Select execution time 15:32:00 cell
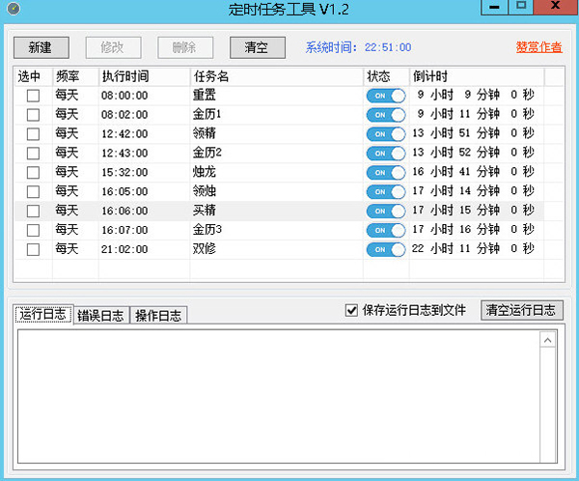Viewport: 579px width, 481px height. pyautogui.click(x=124, y=173)
